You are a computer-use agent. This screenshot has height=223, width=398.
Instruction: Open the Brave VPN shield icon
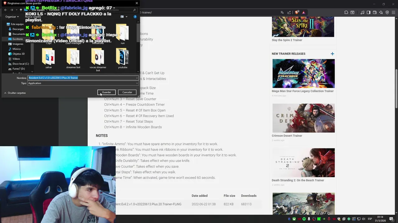(x=387, y=12)
